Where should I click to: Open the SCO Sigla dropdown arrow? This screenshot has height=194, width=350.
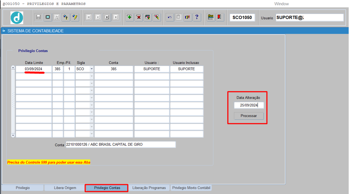point(91,69)
